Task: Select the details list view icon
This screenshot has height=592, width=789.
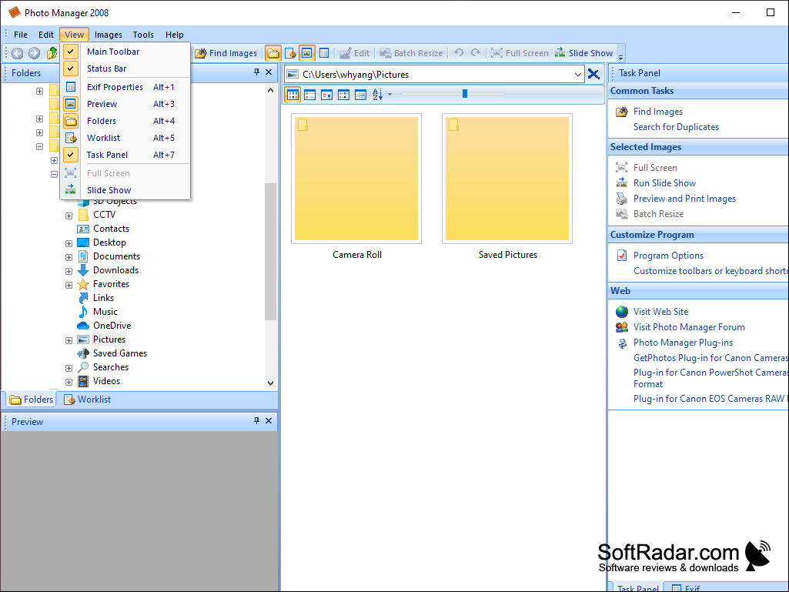Action: tap(360, 94)
